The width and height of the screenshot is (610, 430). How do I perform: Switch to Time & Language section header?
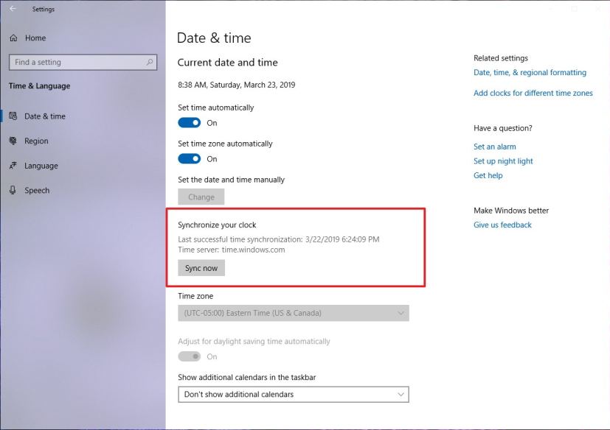pos(38,86)
